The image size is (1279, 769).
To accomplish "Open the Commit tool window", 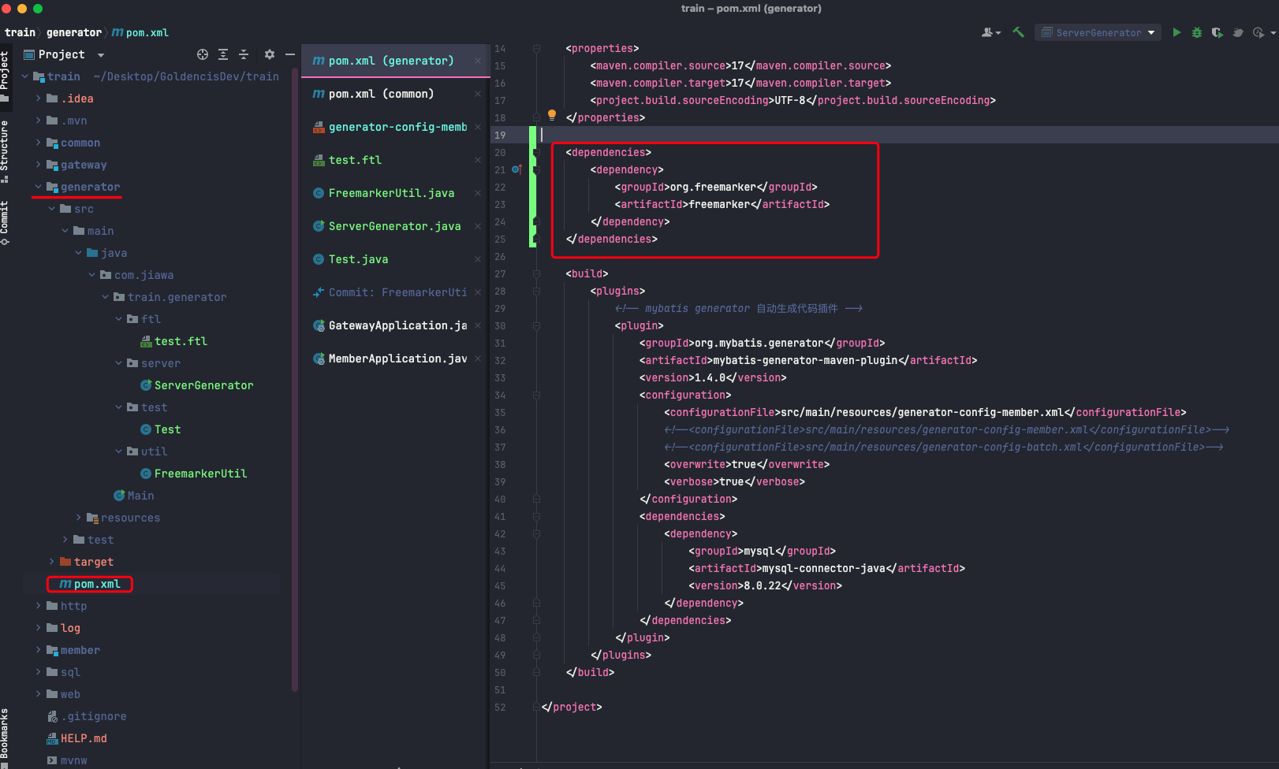I will click(5, 223).
